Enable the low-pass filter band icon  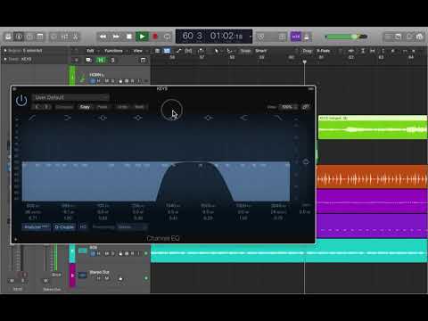point(278,118)
